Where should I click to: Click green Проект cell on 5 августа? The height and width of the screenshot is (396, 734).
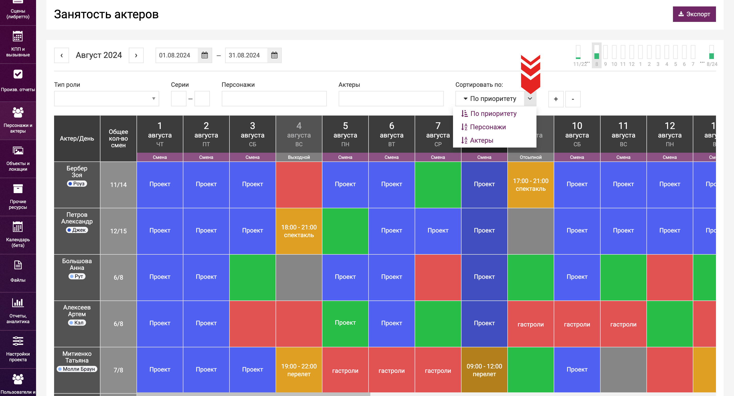(x=345, y=324)
